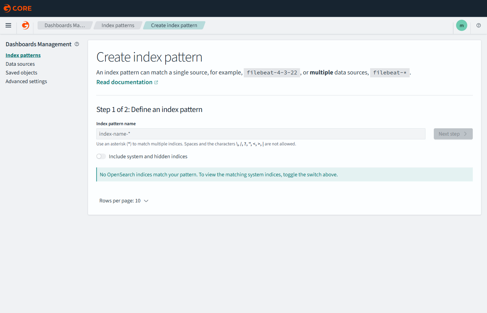Image resolution: width=487 pixels, height=313 pixels.
Task: Open the help icon in header
Action: tap(479, 25)
